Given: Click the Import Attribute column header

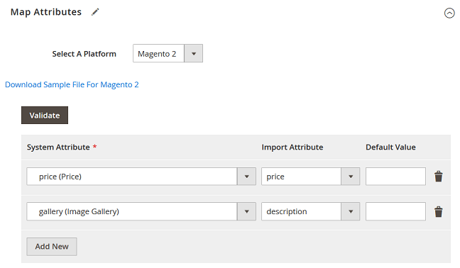Looking at the screenshot, I should (292, 147).
